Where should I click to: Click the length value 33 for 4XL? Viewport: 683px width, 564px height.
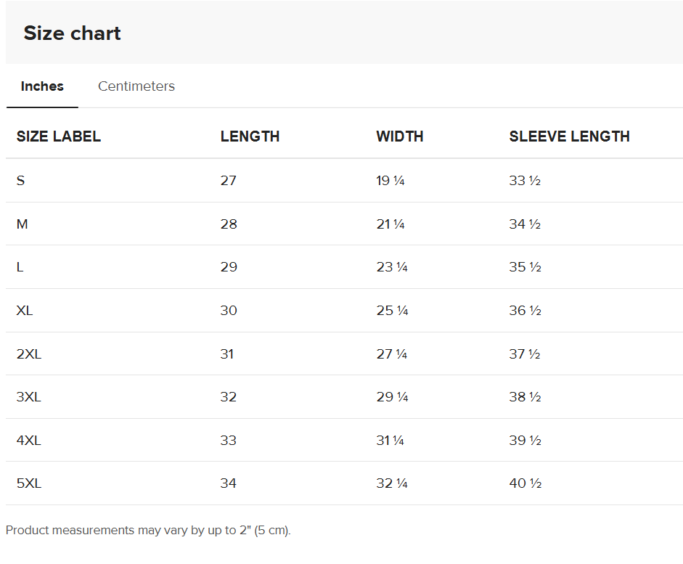[229, 441]
